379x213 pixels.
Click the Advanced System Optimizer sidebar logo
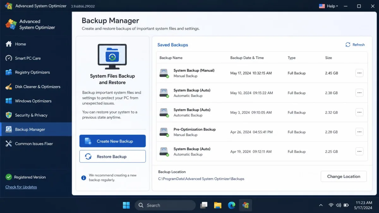tap(11, 24)
